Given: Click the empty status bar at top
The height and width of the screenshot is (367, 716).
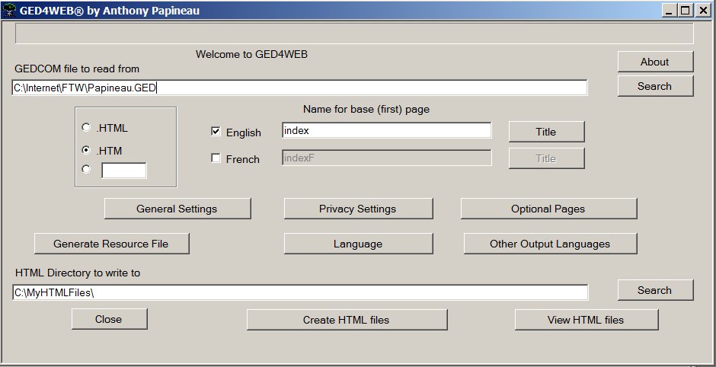Looking at the screenshot, I should point(354,34).
